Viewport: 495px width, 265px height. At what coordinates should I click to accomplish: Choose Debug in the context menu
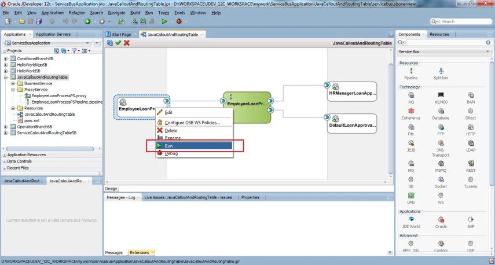tap(194, 153)
